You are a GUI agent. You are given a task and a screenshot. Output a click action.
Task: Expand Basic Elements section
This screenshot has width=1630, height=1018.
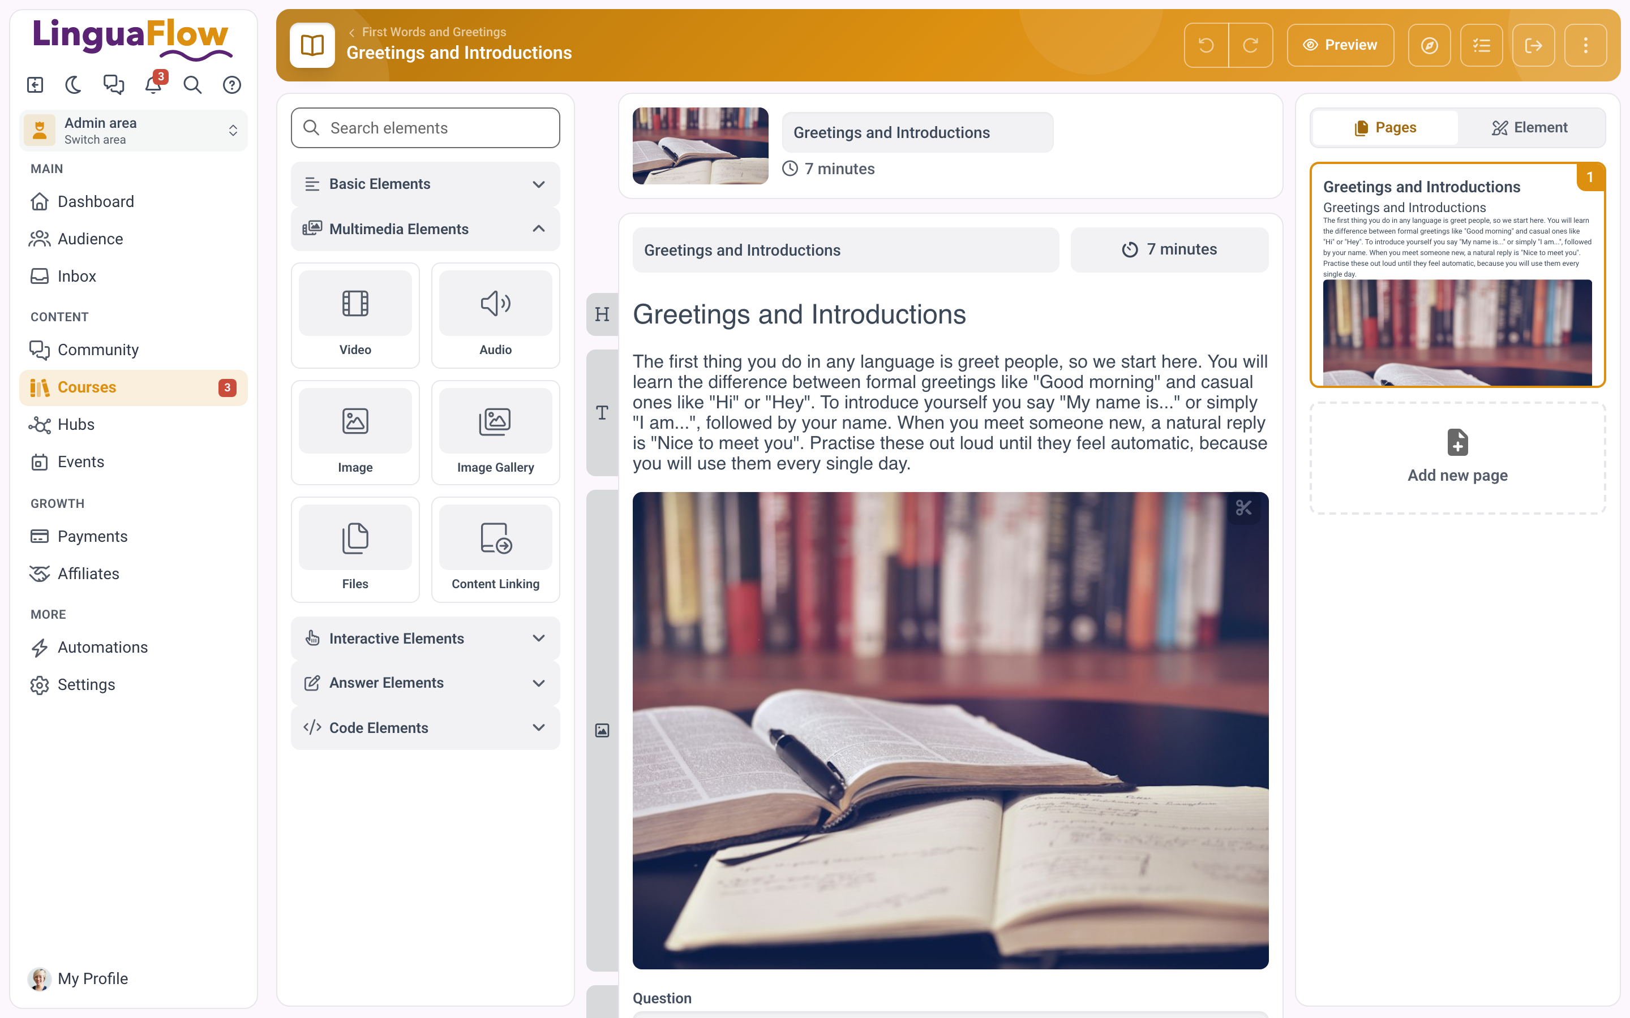coord(425,184)
